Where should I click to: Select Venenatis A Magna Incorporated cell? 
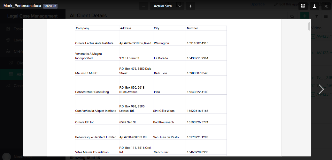tap(97, 53)
